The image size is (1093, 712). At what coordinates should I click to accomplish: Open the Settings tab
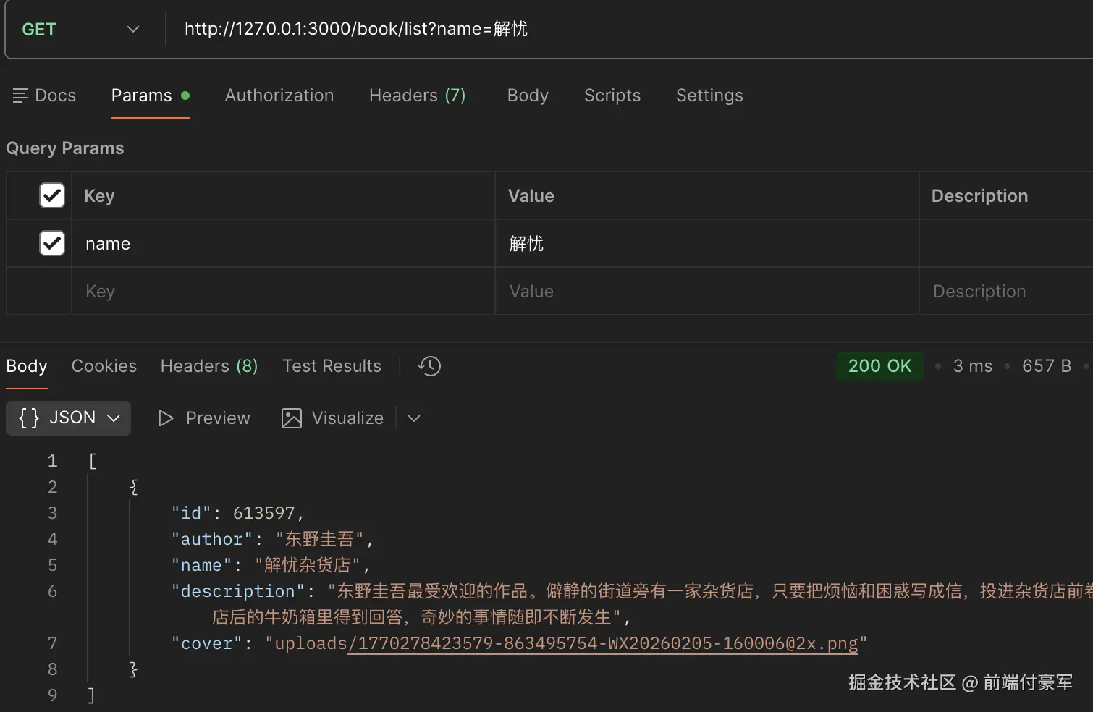709,96
